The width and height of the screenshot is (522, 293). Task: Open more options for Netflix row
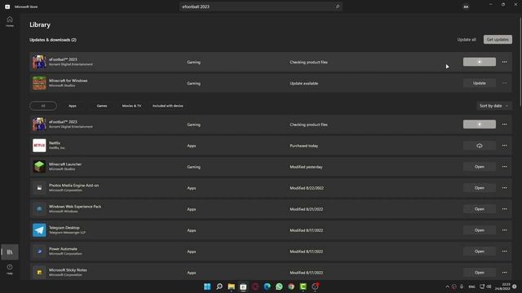(x=505, y=146)
